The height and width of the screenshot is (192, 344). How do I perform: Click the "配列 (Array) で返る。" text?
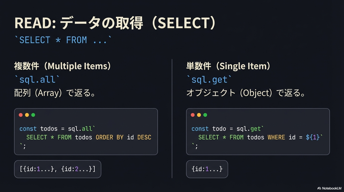point(55,93)
